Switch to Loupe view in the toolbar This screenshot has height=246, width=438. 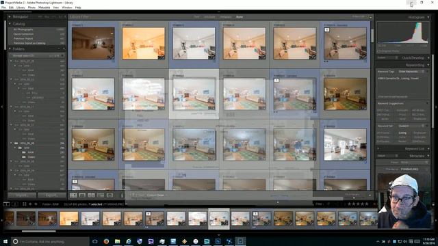82,195
